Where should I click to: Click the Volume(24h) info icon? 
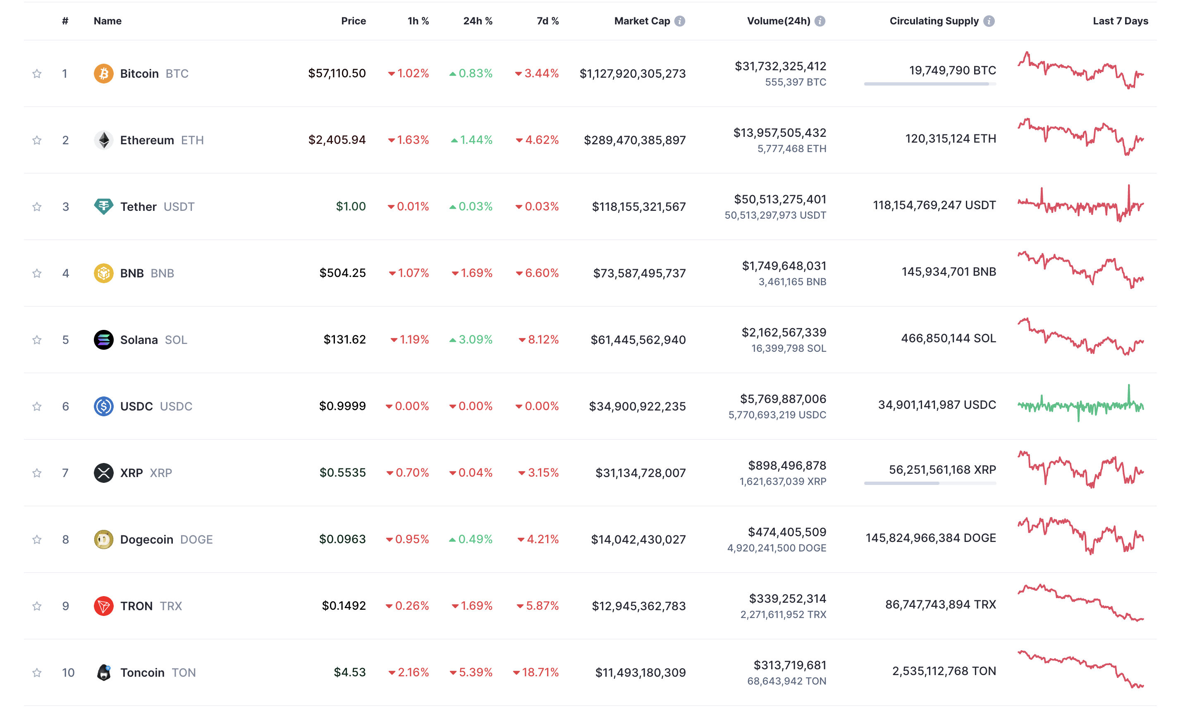[820, 21]
